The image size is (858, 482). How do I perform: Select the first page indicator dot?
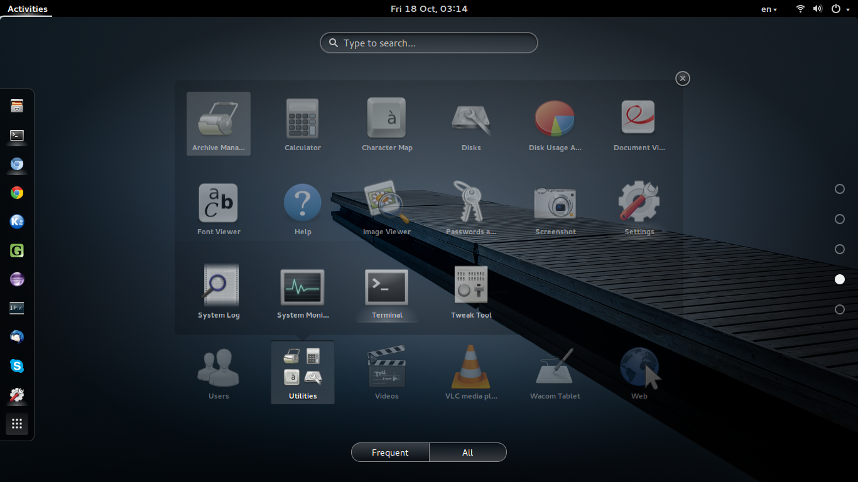pyautogui.click(x=840, y=189)
